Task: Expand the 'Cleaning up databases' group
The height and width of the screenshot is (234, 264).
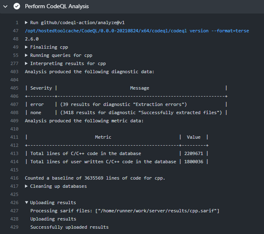Action: (27, 186)
